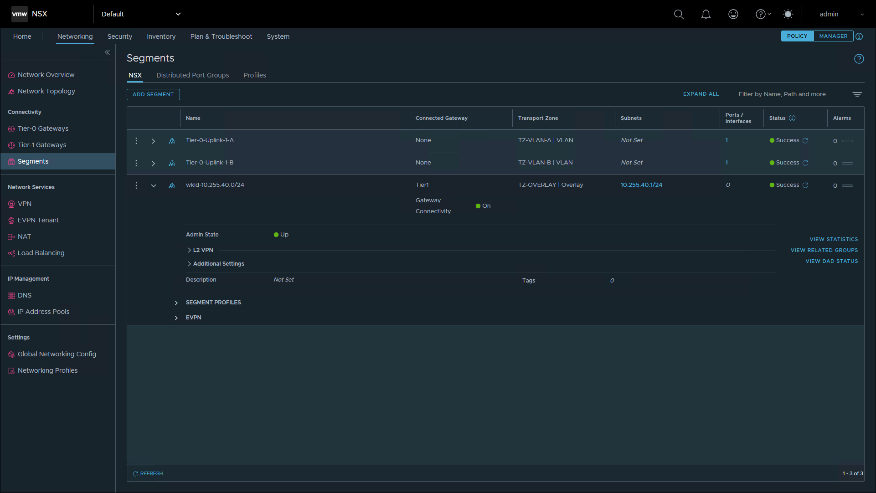
Task: Open the System tab
Action: point(278,36)
